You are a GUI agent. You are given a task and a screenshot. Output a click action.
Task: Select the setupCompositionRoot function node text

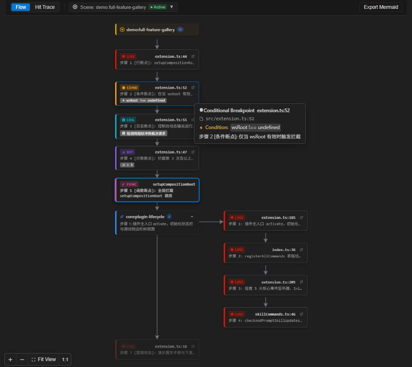point(174,184)
